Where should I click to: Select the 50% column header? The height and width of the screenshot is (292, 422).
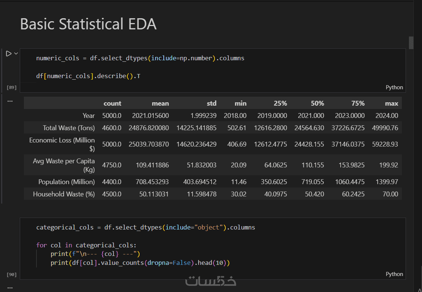click(317, 103)
